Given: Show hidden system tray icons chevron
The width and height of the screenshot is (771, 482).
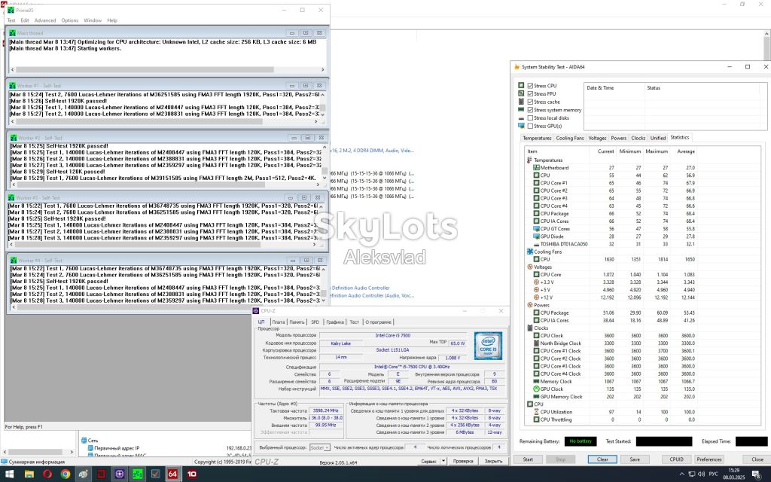Looking at the screenshot, I should pyautogui.click(x=681, y=474).
